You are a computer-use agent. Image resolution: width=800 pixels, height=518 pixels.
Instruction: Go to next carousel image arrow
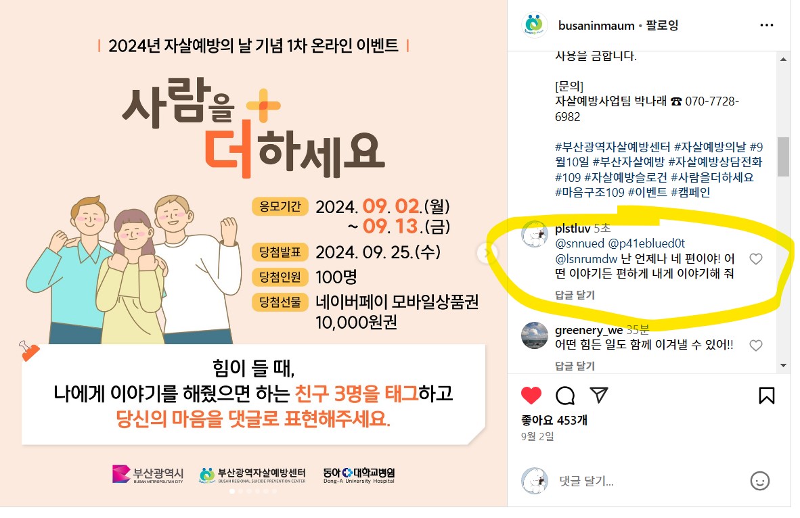tap(487, 253)
